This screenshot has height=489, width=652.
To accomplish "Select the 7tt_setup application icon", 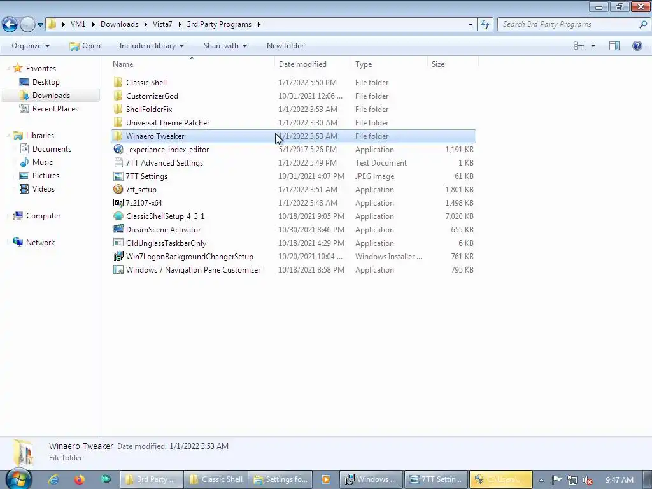I will click(x=118, y=189).
